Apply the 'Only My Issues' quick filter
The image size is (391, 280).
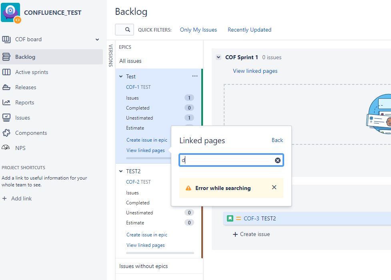tap(198, 29)
